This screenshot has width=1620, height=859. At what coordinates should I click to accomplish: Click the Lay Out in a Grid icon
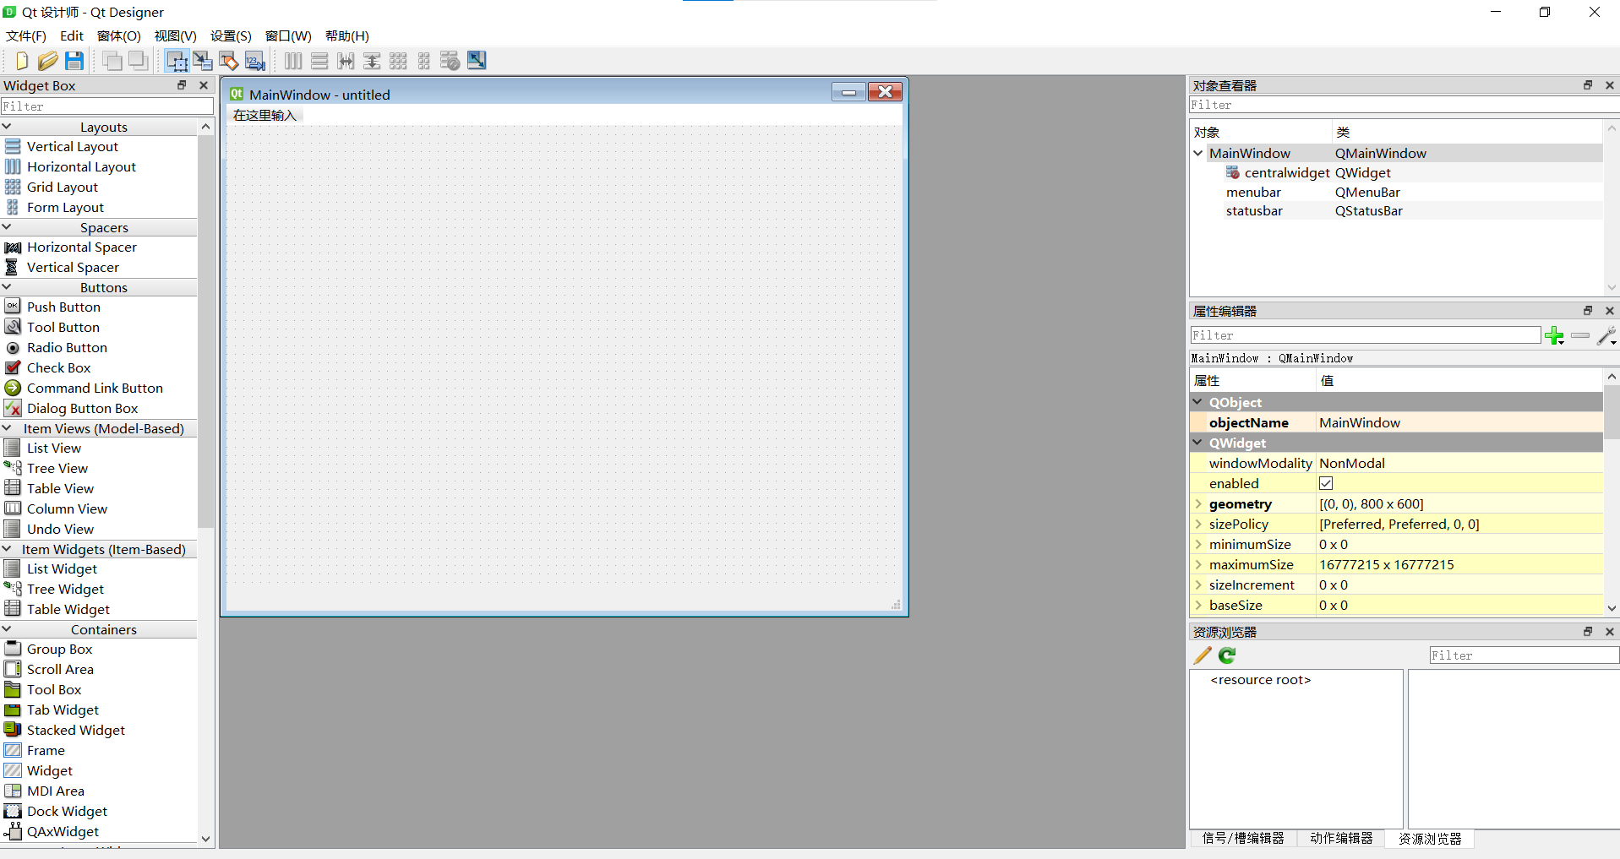(x=397, y=60)
